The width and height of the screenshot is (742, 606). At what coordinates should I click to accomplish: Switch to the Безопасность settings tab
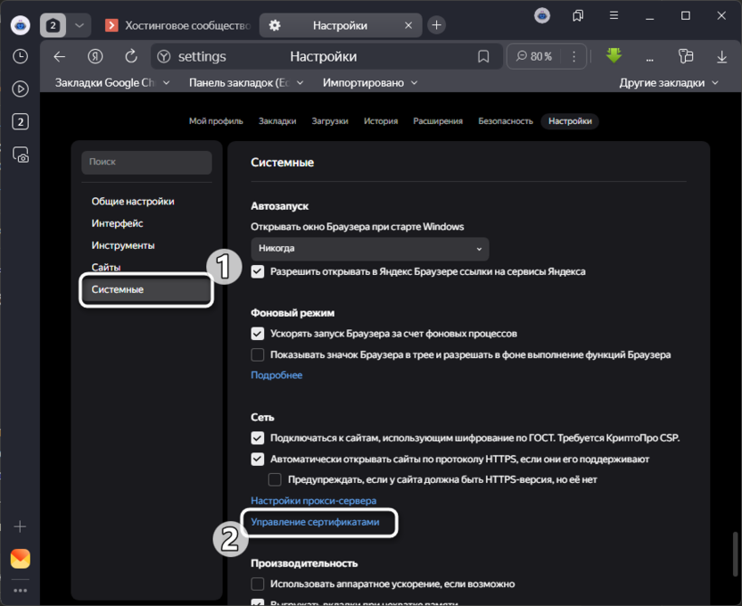pos(505,120)
